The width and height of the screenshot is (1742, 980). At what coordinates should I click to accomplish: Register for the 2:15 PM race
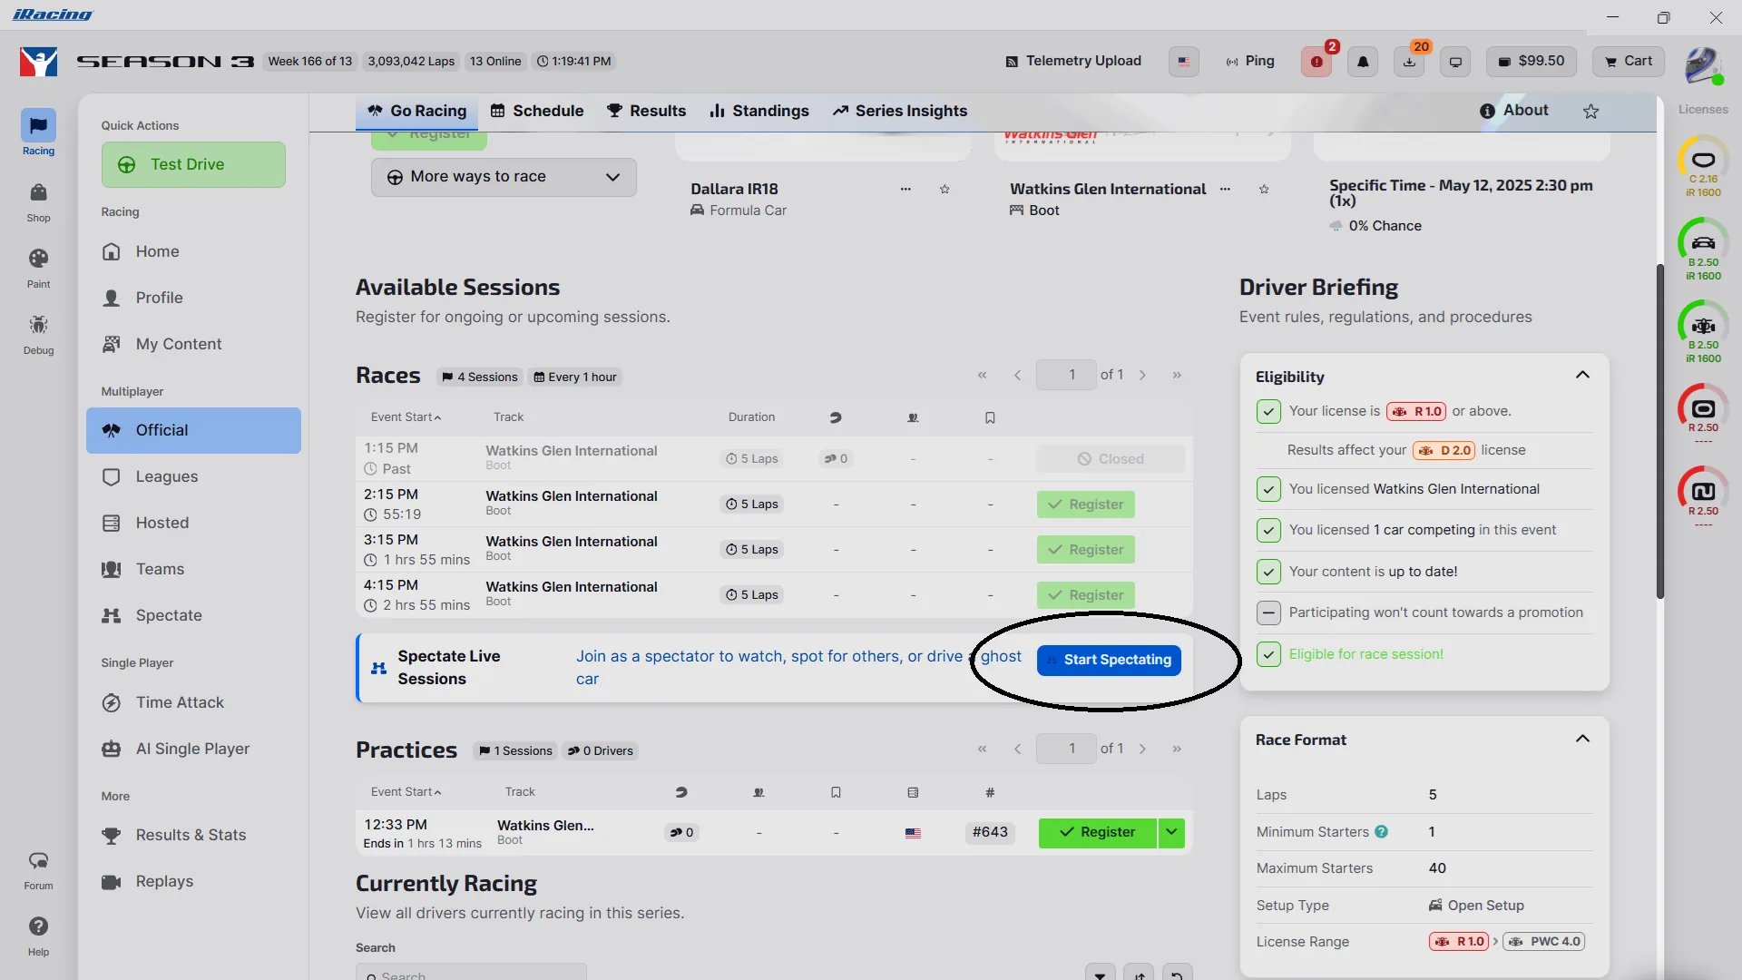1086,505
